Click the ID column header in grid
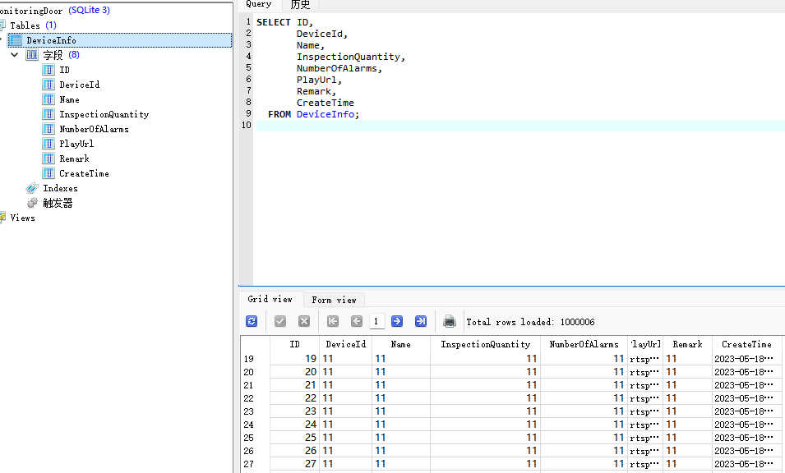 (295, 344)
